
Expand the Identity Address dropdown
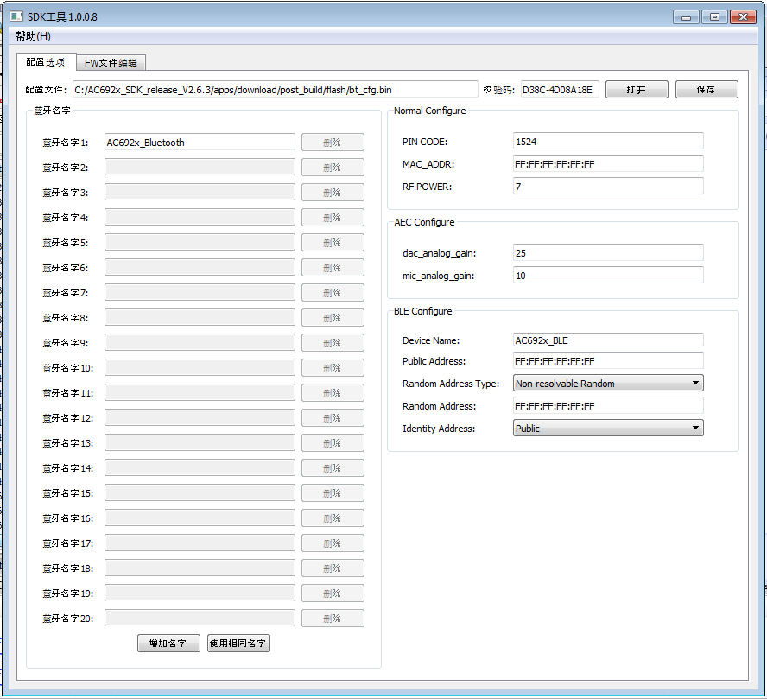click(608, 429)
